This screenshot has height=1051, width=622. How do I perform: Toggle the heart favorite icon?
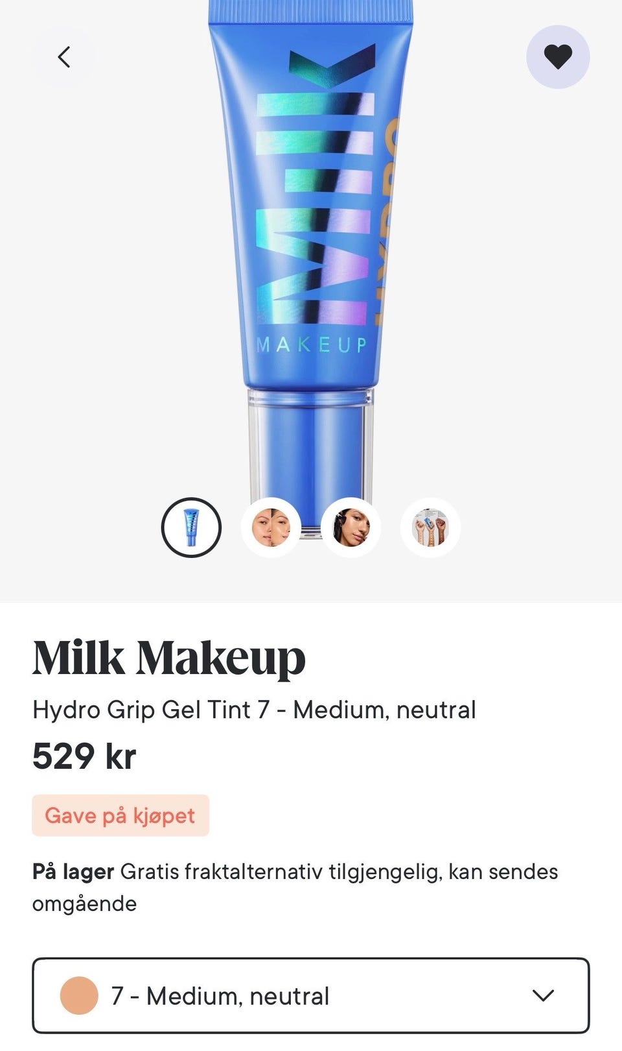click(x=558, y=57)
